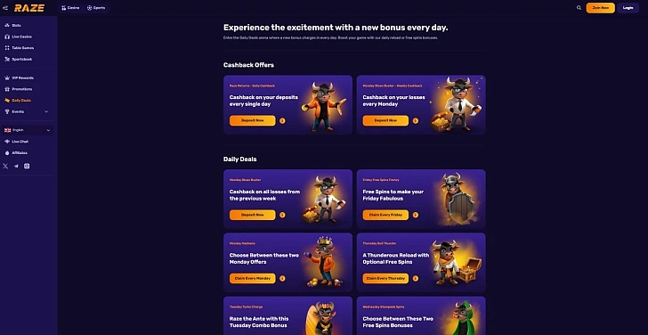Viewport: 648px width, 335px height.
Task: Collapse the sidebar menu icon beside the Raze logo
Action: pos(5,8)
